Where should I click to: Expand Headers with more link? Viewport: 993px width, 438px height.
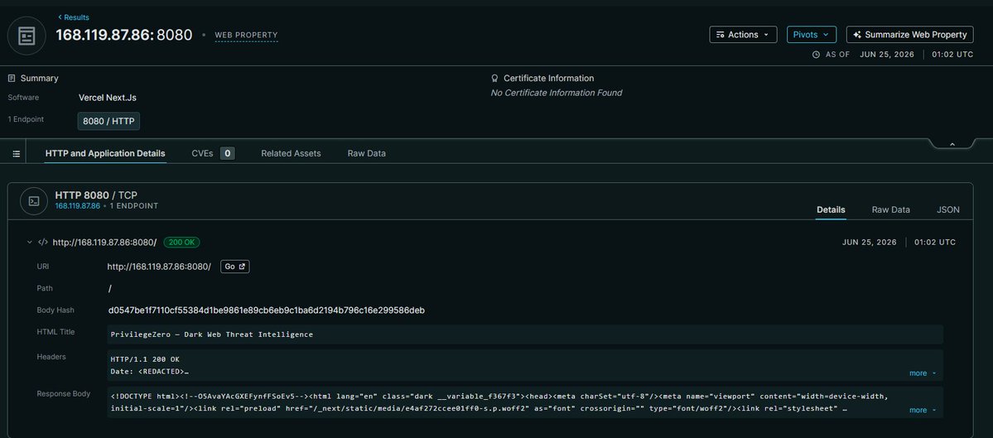923,373
